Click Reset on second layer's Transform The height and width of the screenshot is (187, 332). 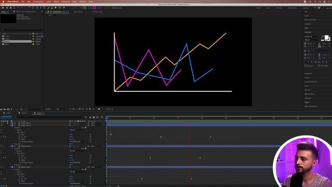(71, 144)
